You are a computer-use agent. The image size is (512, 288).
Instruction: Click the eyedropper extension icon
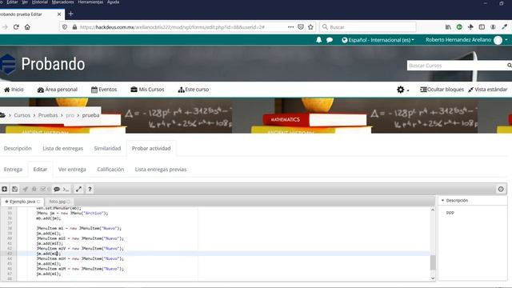point(505,27)
